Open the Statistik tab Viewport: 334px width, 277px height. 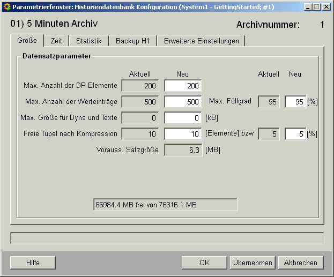click(88, 41)
